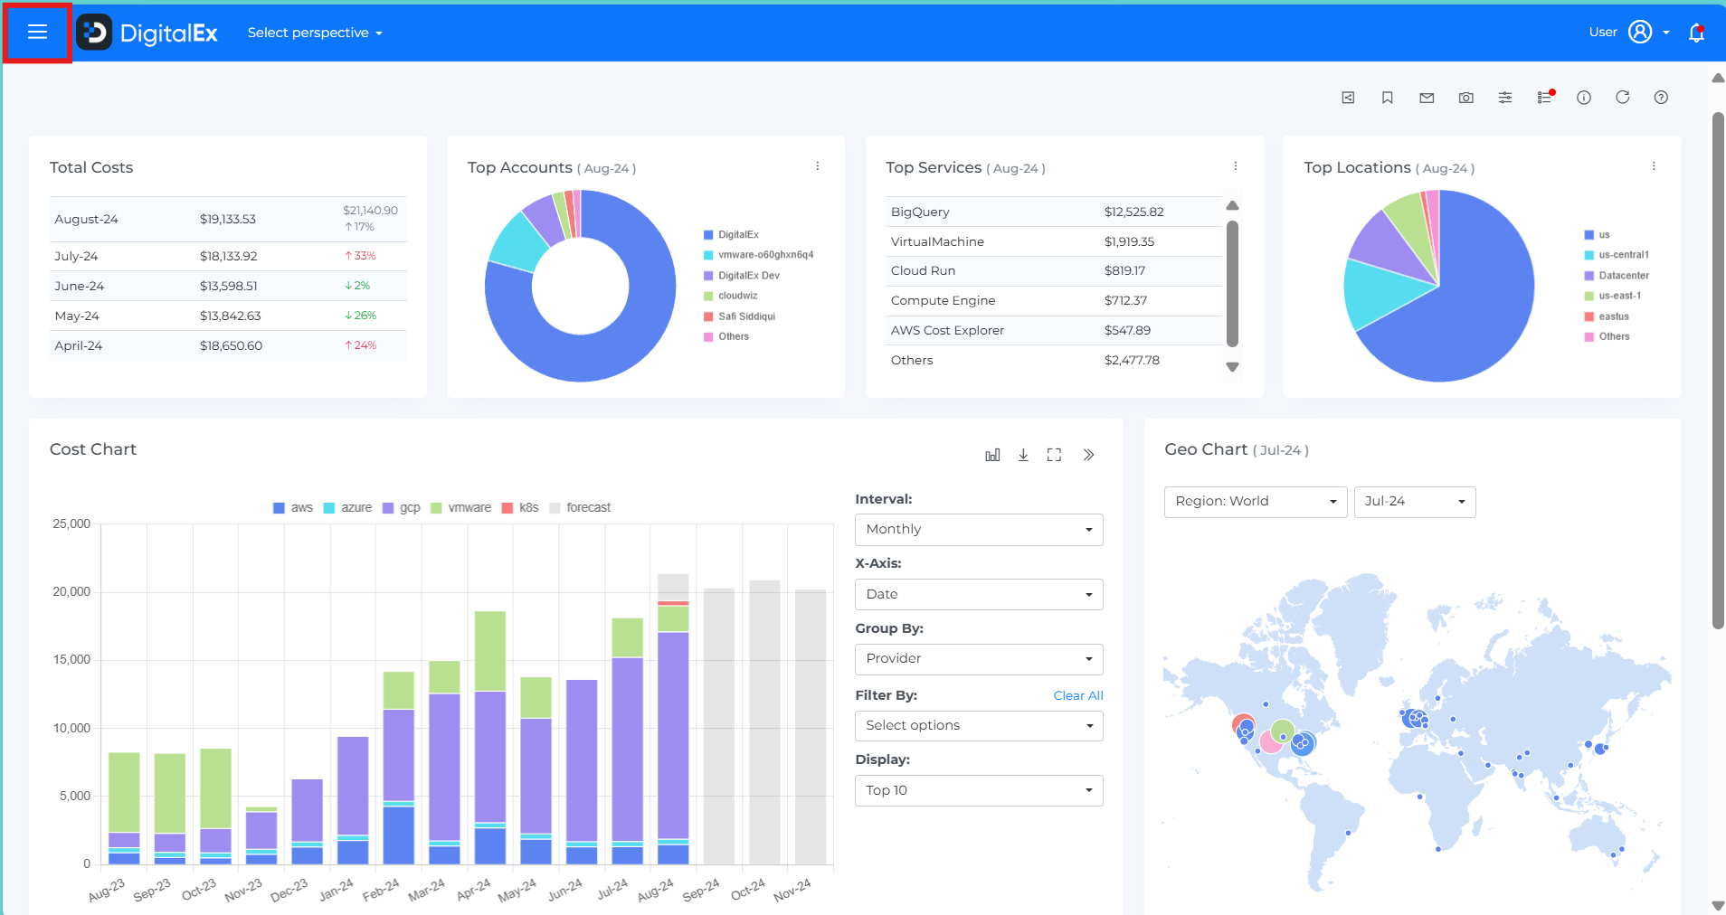Toggle azure series in Cost Chart legend
The height and width of the screenshot is (915, 1726).
pos(347,508)
